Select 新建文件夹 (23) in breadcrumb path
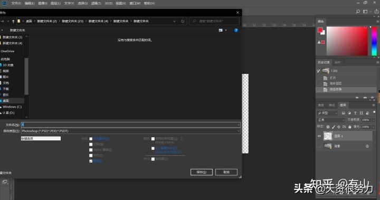 tap(72, 21)
